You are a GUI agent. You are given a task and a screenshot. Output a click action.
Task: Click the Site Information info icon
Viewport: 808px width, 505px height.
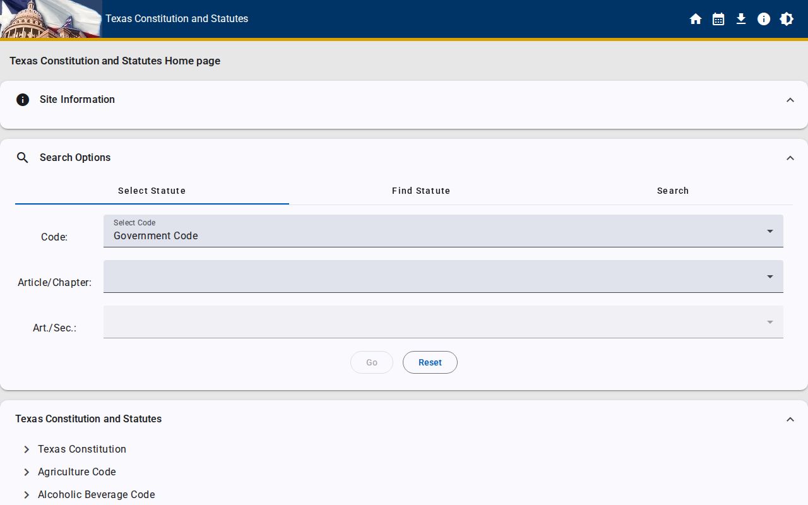point(23,100)
